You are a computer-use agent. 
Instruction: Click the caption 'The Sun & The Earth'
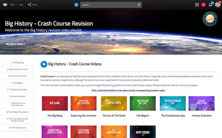(x=114, y=116)
